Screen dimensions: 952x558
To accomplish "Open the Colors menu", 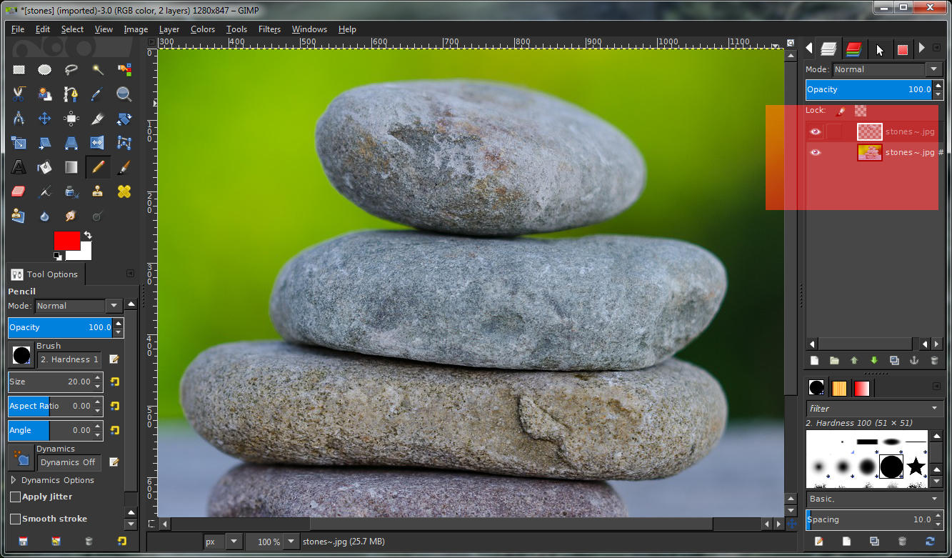I will 203,29.
